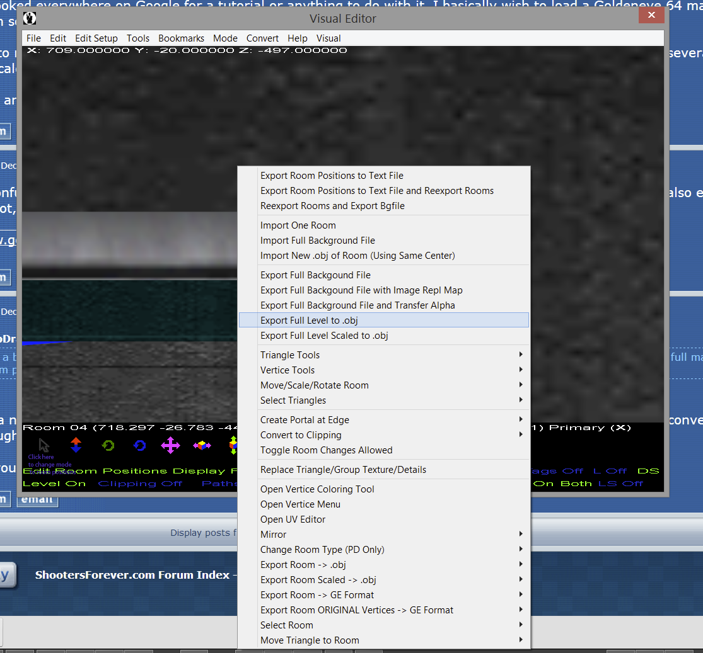Click ShootersForever.com Forum Index link in browser

132,575
